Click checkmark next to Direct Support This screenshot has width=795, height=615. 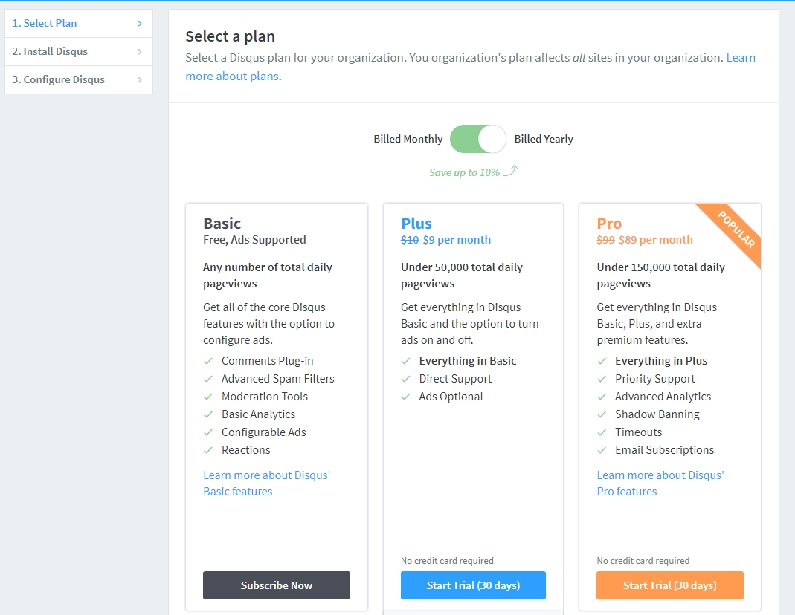[x=405, y=379]
